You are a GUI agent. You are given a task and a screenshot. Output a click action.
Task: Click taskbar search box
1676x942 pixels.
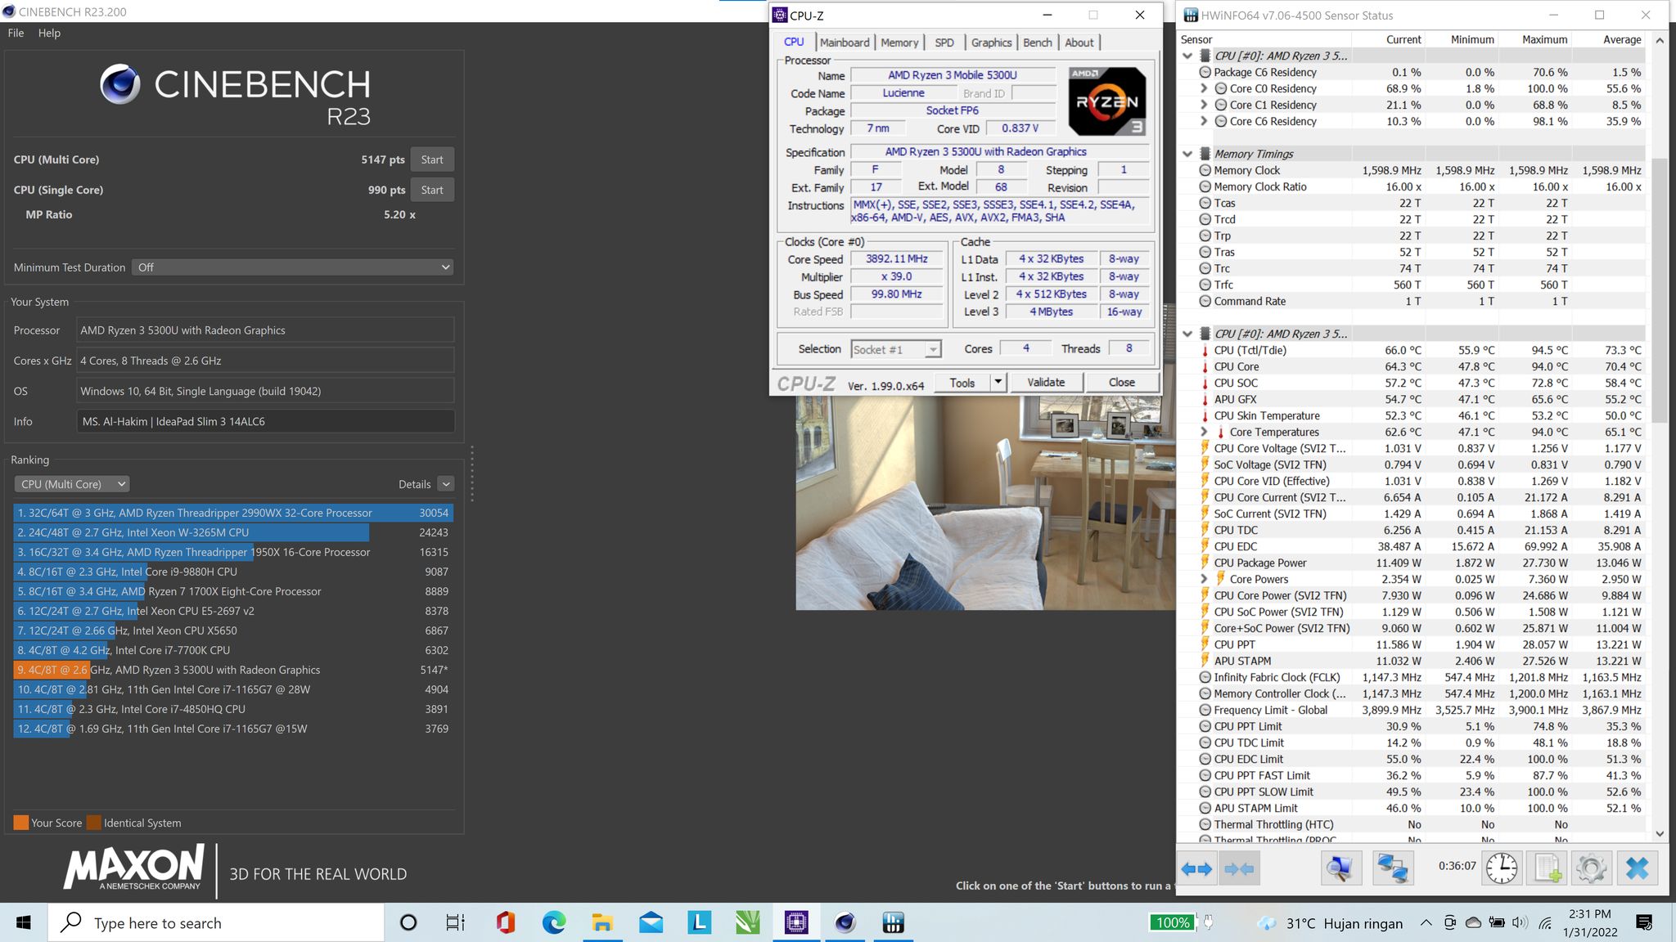coord(216,922)
